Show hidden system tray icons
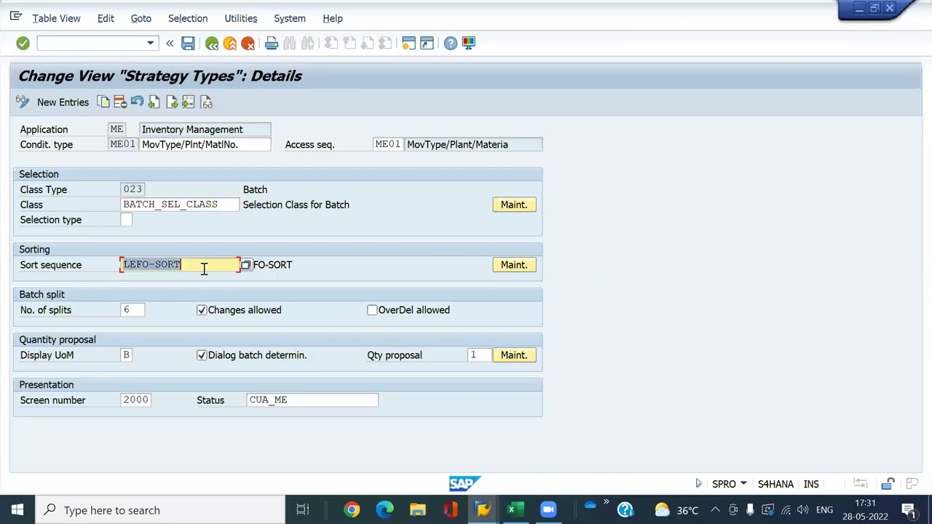The width and height of the screenshot is (932, 524). pos(715,510)
